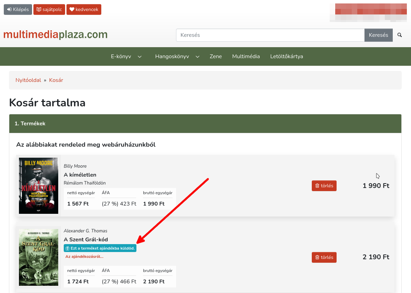Go to Letöltőkártya menu item
The width and height of the screenshot is (411, 293).
point(287,56)
